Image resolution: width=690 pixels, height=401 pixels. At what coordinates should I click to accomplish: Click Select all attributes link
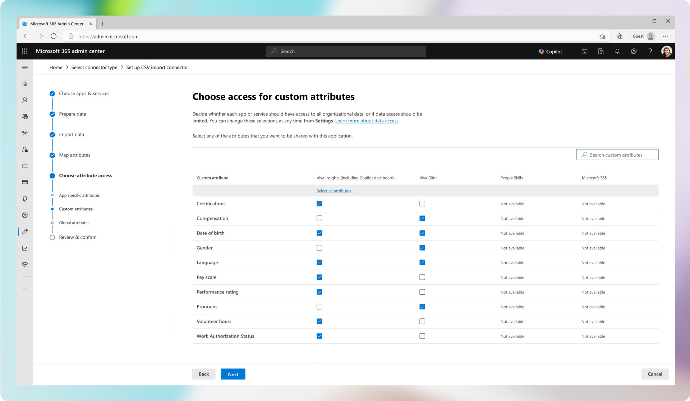333,191
